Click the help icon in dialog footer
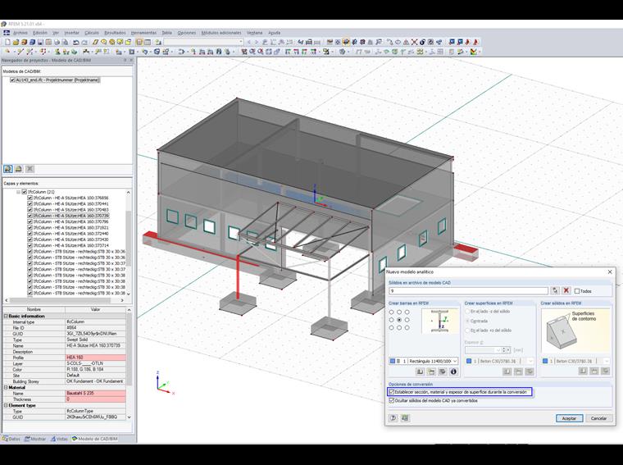Image resolution: width=623 pixels, height=465 pixels. pyautogui.click(x=393, y=417)
